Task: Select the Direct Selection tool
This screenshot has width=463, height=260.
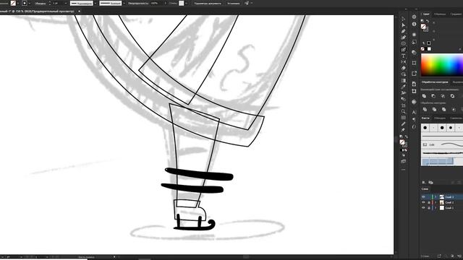Action: point(404,25)
